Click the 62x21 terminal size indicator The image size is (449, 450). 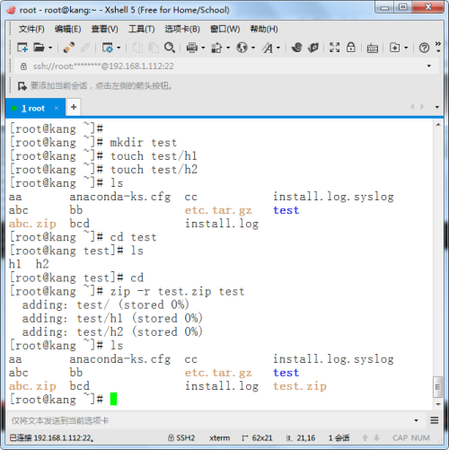[x=258, y=438]
